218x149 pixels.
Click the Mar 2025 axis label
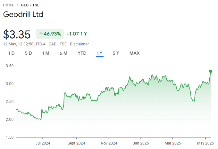click(173, 143)
